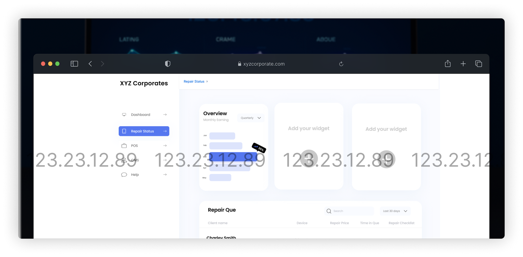This screenshot has height=257, width=523.
Task: Add a widget in the middle card
Action: (309, 159)
